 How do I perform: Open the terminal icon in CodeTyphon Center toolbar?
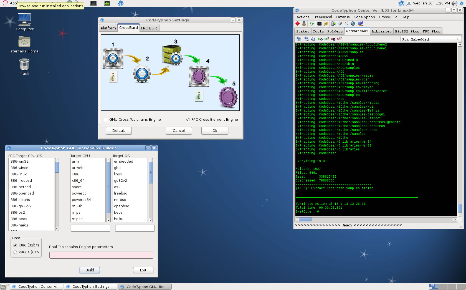coord(320,24)
